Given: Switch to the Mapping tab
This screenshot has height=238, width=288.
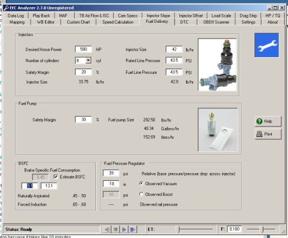Looking at the screenshot, I should 17,22.
